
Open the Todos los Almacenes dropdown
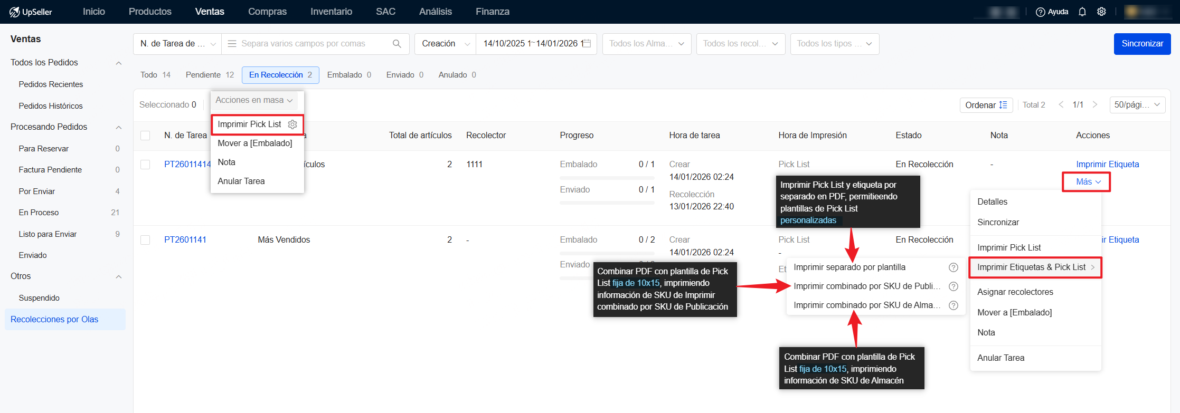[x=646, y=44]
